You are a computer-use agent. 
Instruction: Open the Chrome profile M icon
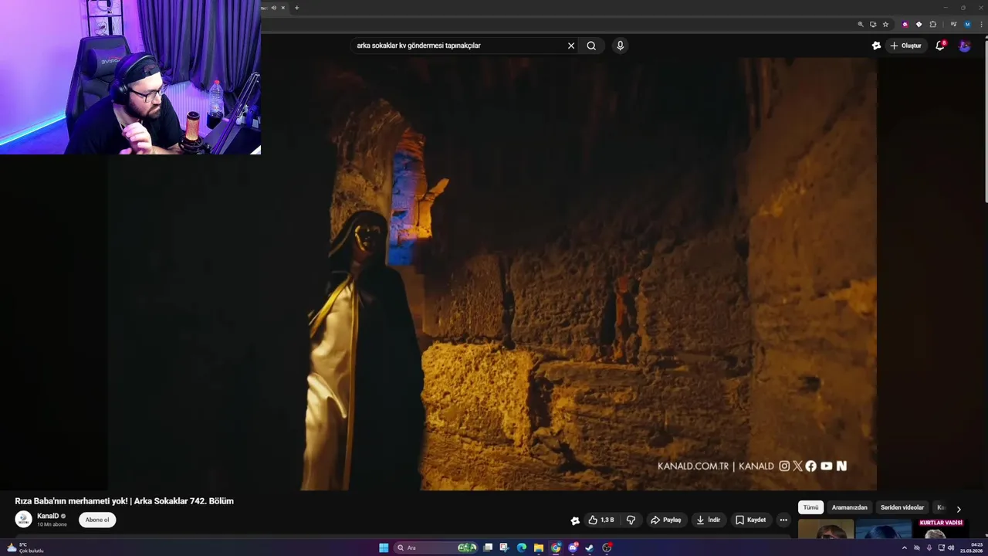click(967, 24)
